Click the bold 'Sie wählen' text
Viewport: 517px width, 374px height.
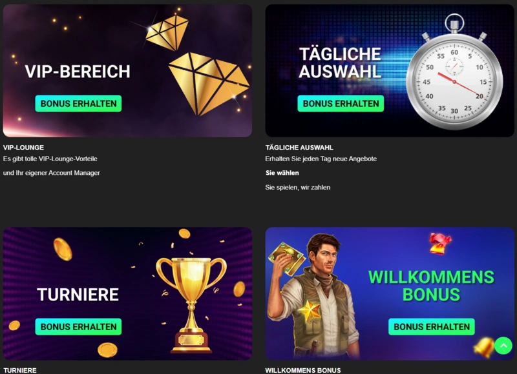tap(282, 173)
